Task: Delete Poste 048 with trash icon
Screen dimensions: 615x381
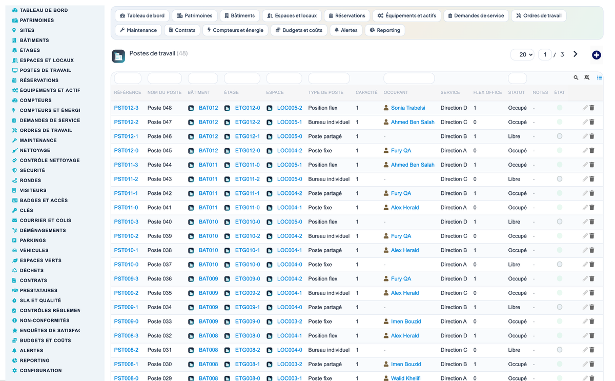Action: [592, 108]
